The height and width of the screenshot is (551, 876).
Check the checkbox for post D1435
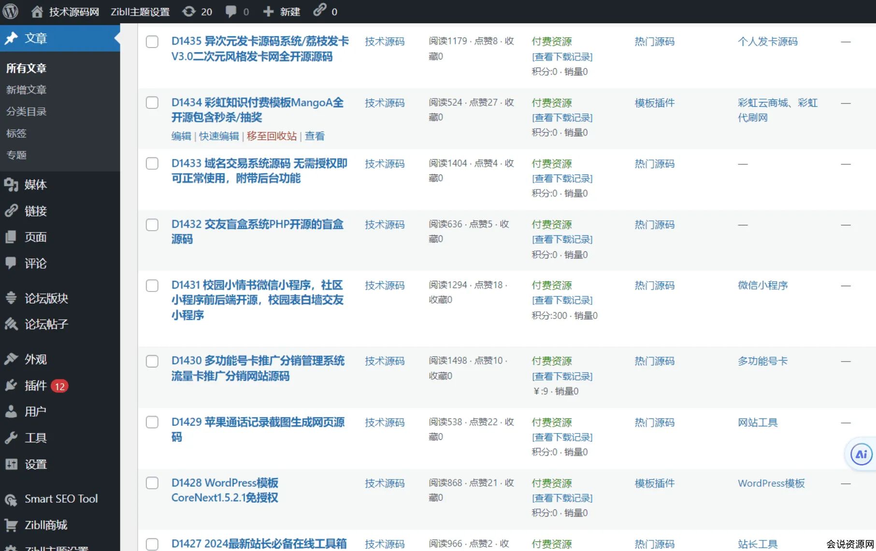[x=152, y=42]
